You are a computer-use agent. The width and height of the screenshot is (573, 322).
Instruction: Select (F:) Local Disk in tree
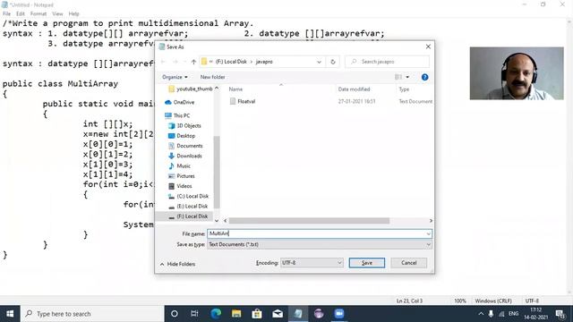[188, 216]
